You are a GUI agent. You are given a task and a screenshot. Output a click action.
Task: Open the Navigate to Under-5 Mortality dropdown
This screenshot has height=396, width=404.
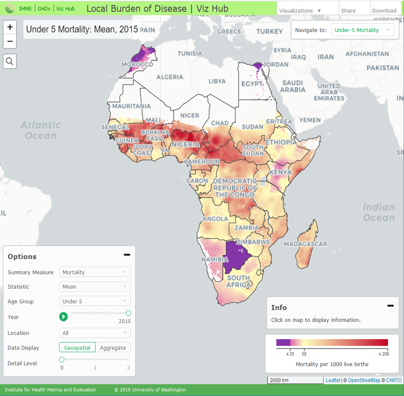pos(362,30)
